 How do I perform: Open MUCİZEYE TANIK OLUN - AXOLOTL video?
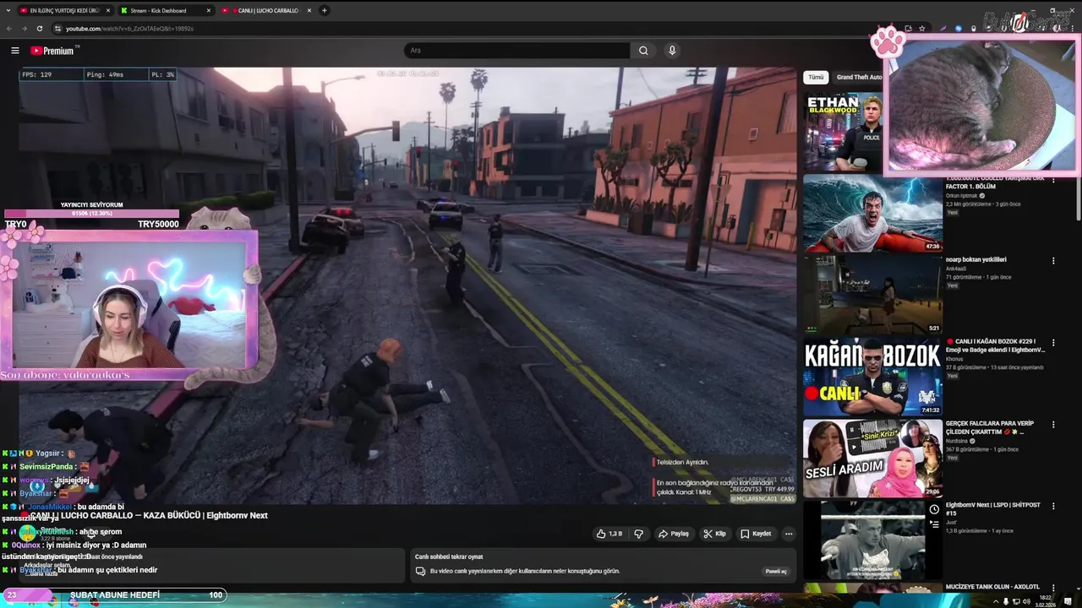pos(992,587)
